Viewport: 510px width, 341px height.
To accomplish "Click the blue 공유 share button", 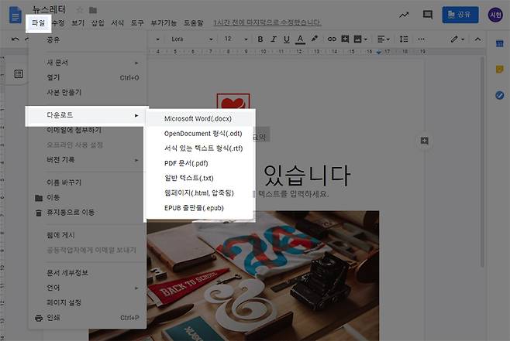I will click(x=460, y=15).
